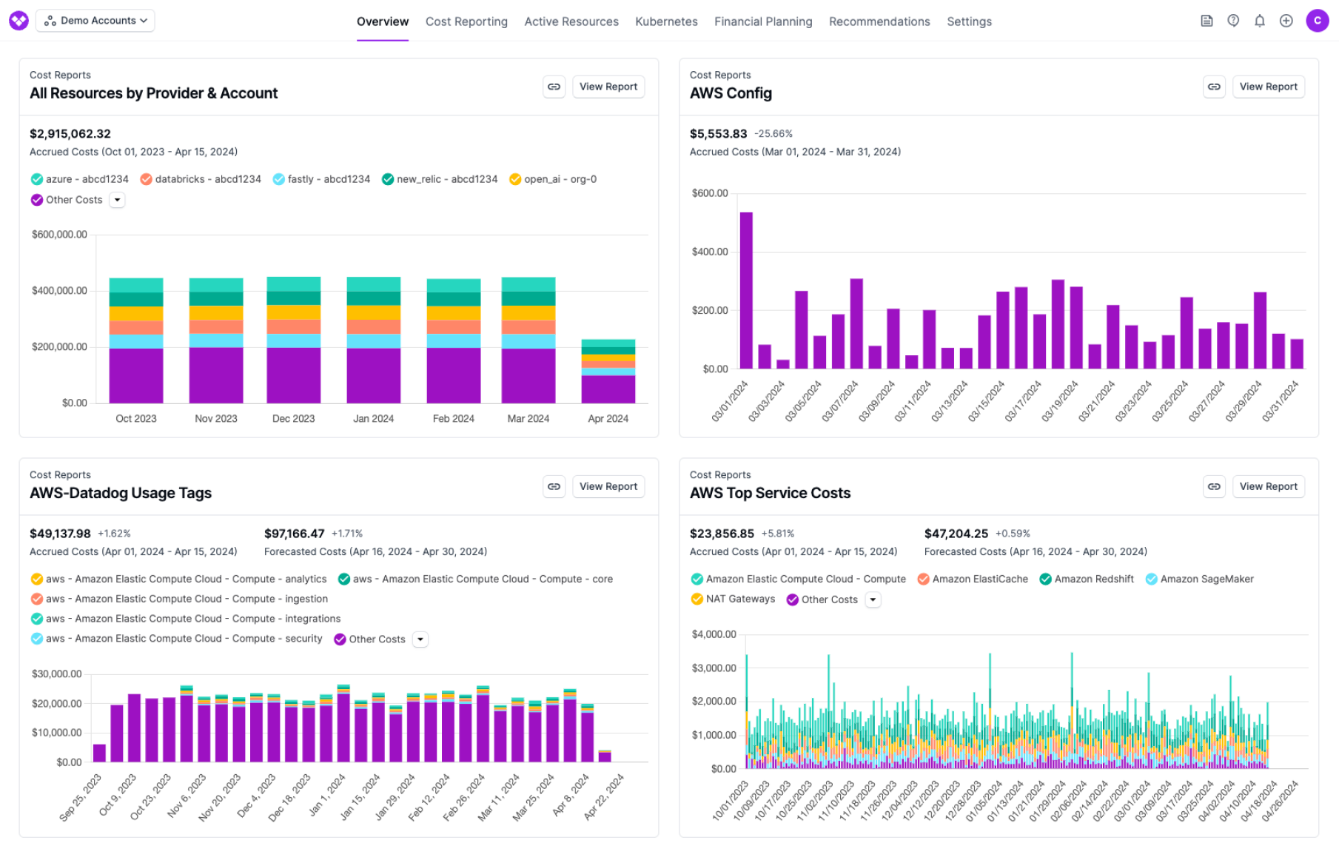Open the Financial Planning tab
The height and width of the screenshot is (860, 1339).
pyautogui.click(x=763, y=21)
